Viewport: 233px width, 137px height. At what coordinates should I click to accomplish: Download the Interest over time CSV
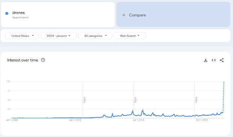(206, 60)
